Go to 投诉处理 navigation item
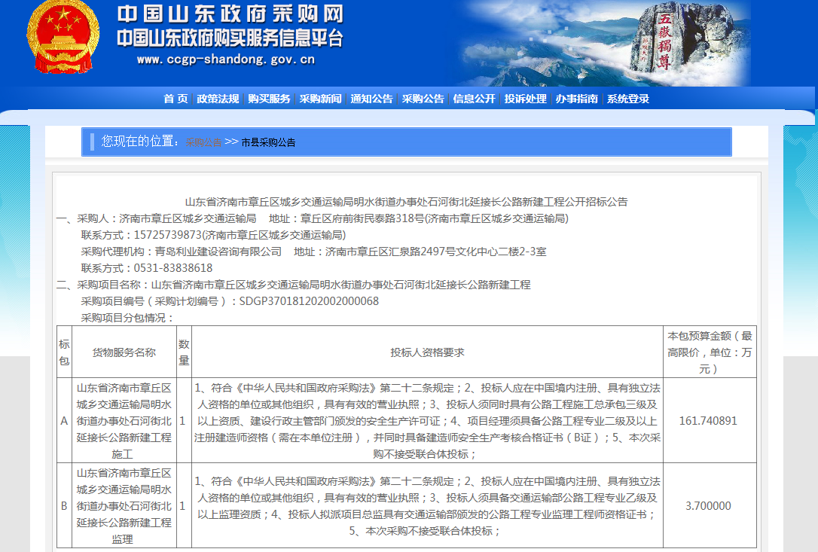The width and height of the screenshot is (818, 552). click(525, 99)
